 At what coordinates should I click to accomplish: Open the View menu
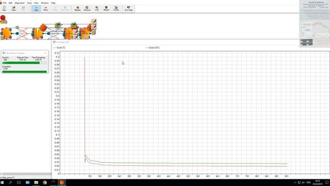click(x=36, y=3)
